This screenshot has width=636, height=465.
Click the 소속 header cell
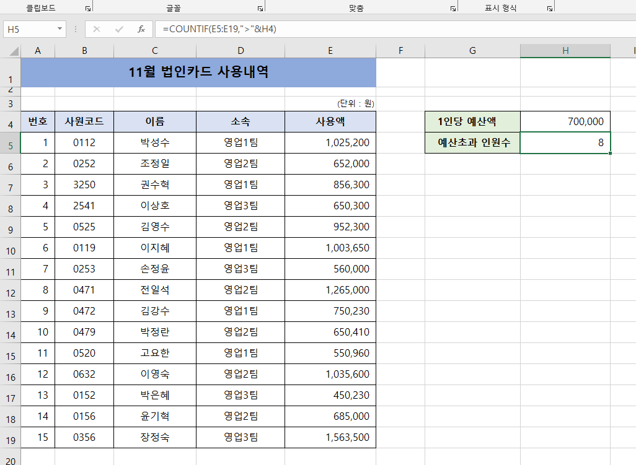pos(241,121)
